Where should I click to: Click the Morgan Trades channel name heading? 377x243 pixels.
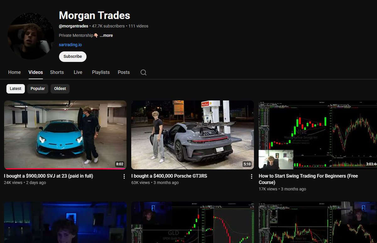[x=95, y=15]
